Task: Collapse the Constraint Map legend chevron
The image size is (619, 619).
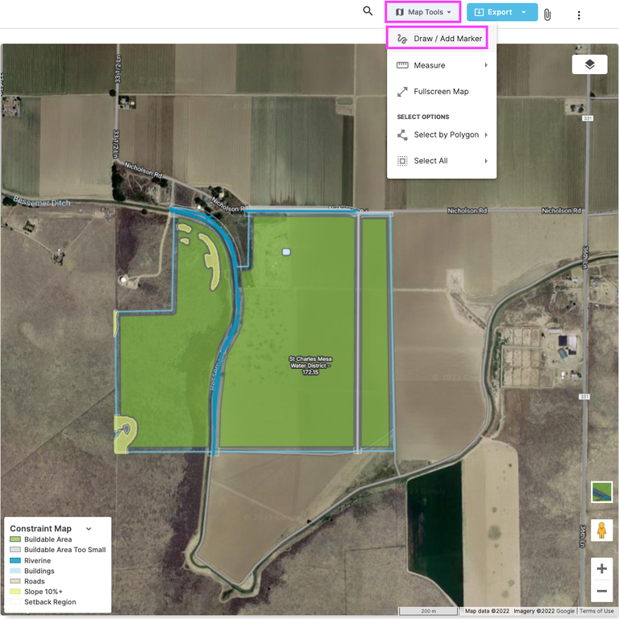Action: [89, 529]
